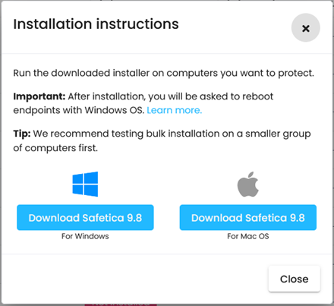Click the For Windows caption

85,236
